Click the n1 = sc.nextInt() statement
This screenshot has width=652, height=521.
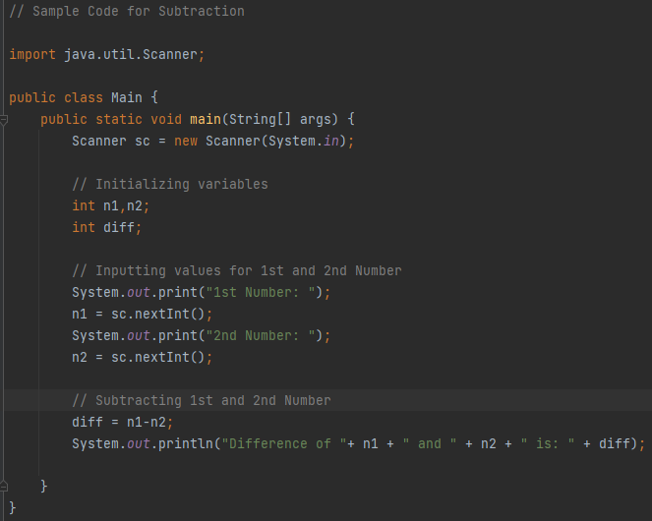point(143,314)
